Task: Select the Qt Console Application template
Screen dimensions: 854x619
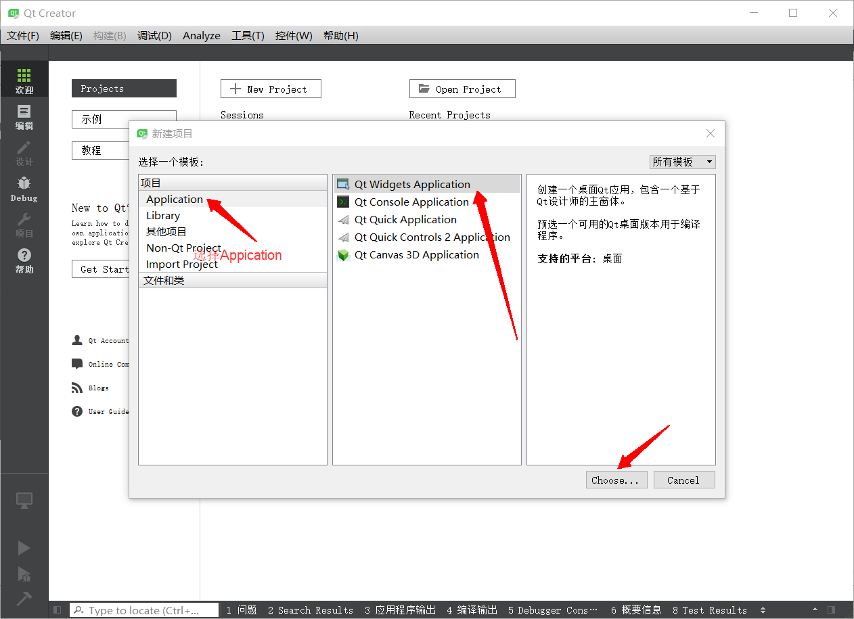Action: (x=411, y=202)
